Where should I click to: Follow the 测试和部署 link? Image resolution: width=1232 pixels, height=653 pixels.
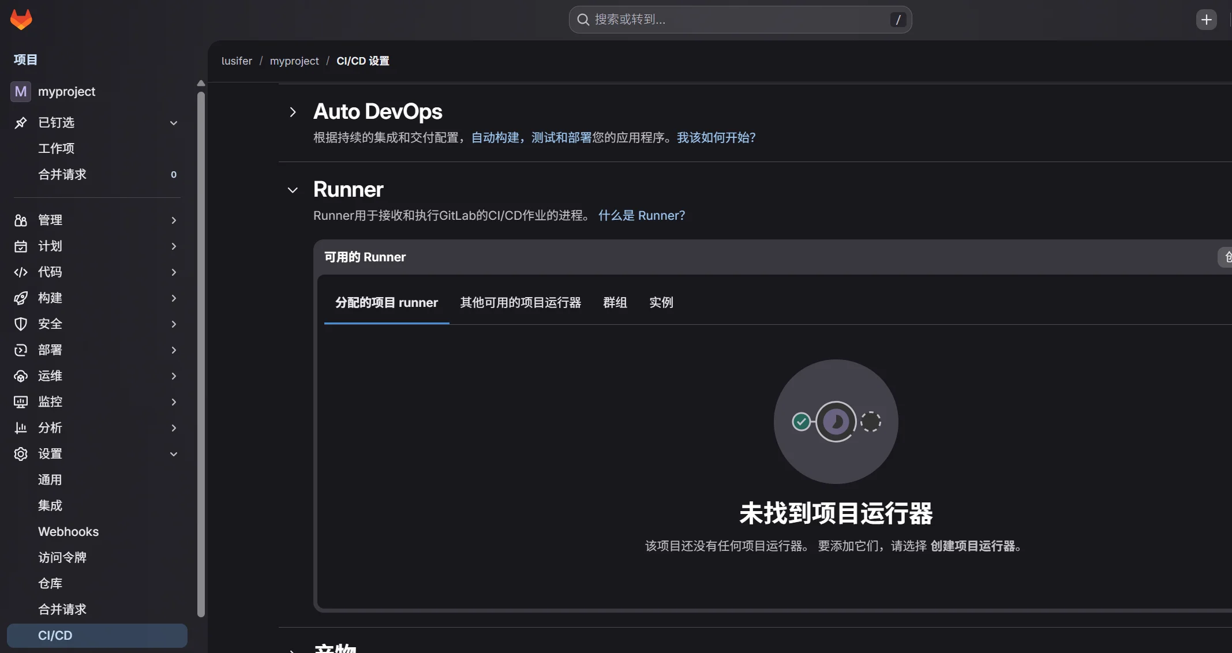(561, 137)
